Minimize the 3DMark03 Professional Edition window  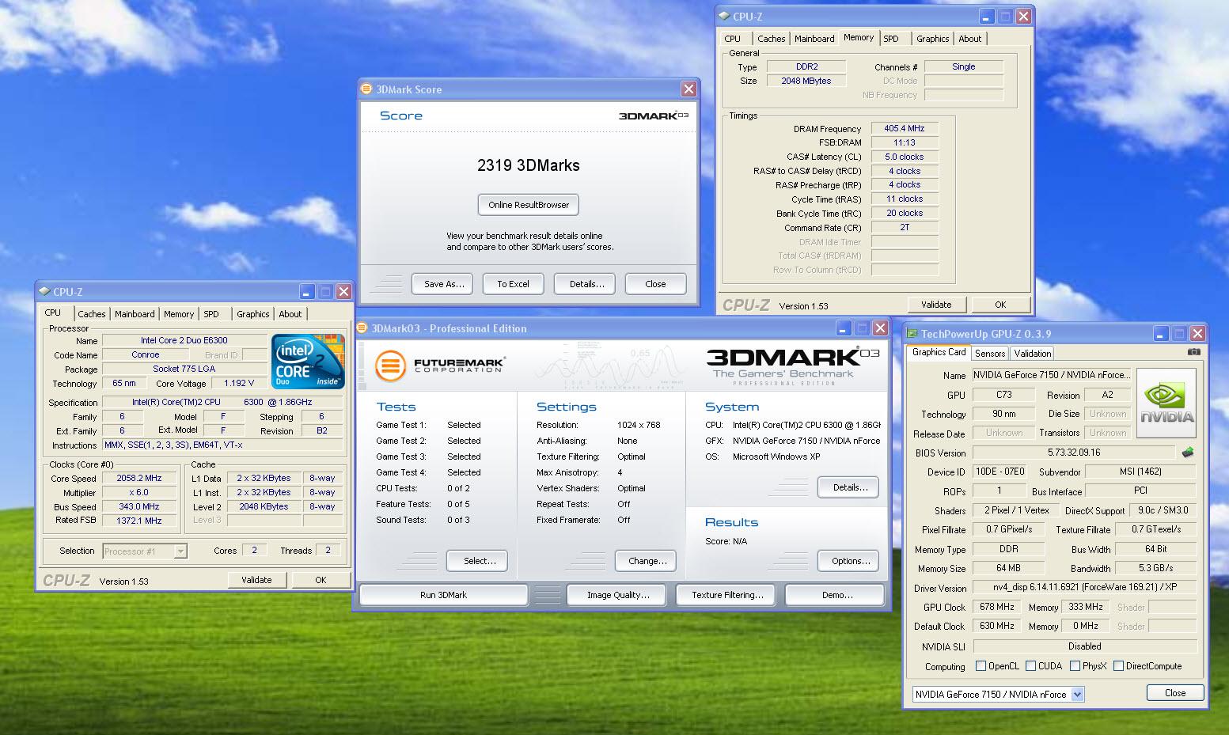[x=844, y=328]
